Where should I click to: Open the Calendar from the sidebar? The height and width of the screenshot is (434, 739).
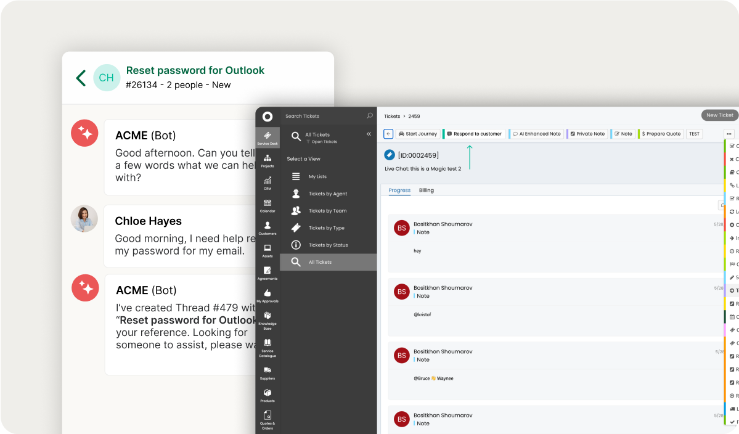[267, 205]
